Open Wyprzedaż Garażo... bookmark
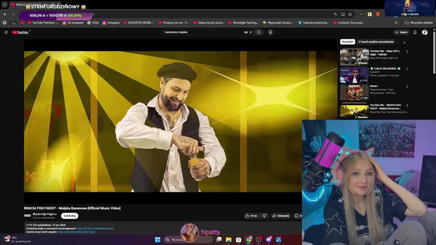This screenshot has height=245, width=436. (x=278, y=23)
